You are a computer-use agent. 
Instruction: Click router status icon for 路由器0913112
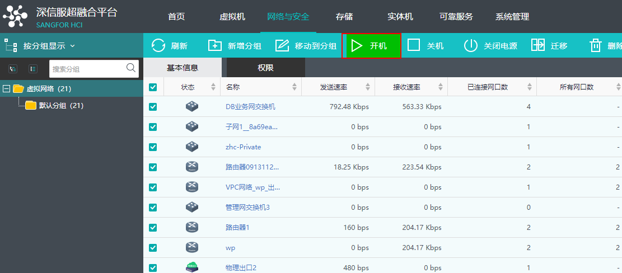192,167
